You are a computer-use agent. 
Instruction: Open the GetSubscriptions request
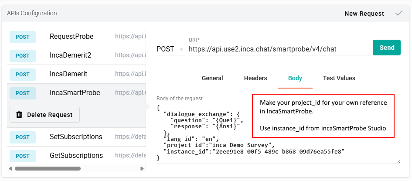click(x=76, y=156)
